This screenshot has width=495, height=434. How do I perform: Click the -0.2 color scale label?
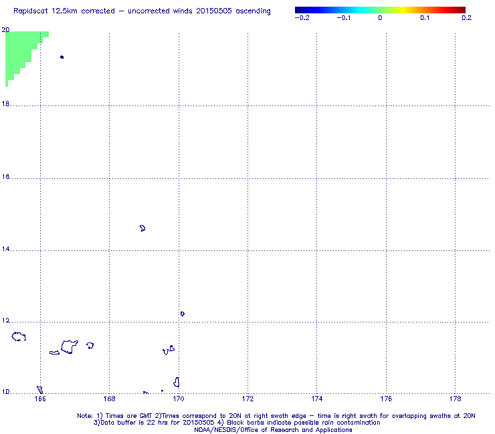302,18
